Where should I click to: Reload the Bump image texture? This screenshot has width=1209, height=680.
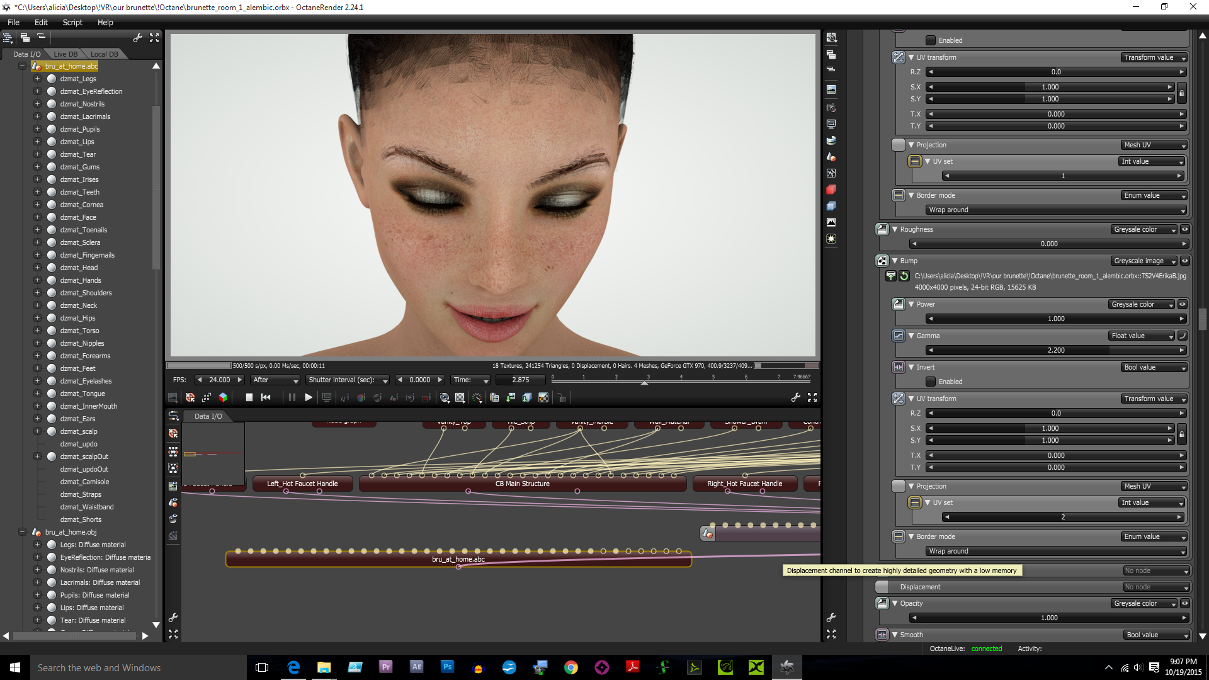coord(904,276)
